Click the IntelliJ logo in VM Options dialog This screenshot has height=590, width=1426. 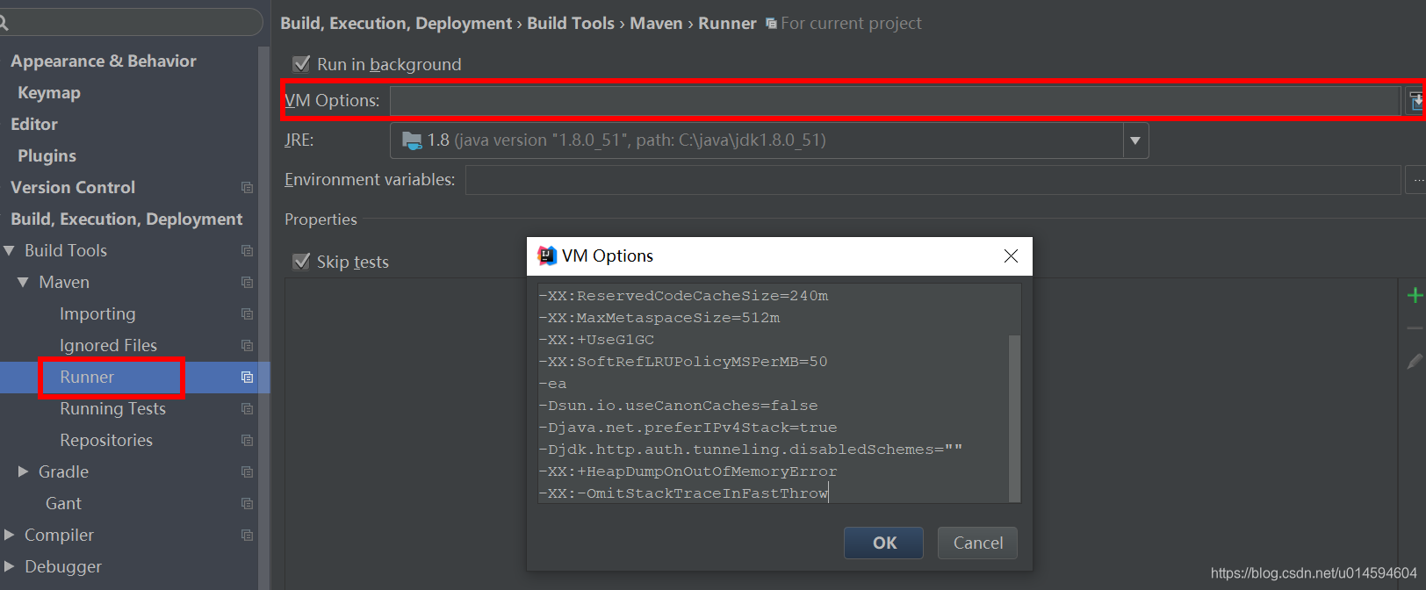coord(546,255)
